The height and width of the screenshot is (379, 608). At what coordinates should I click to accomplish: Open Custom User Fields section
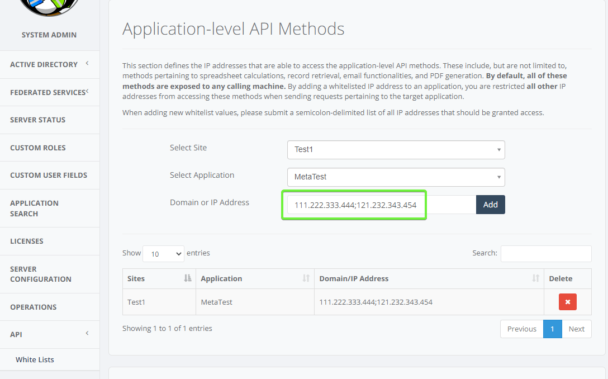50,176
